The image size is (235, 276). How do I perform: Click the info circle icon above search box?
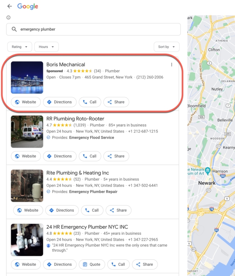click(8, 17)
